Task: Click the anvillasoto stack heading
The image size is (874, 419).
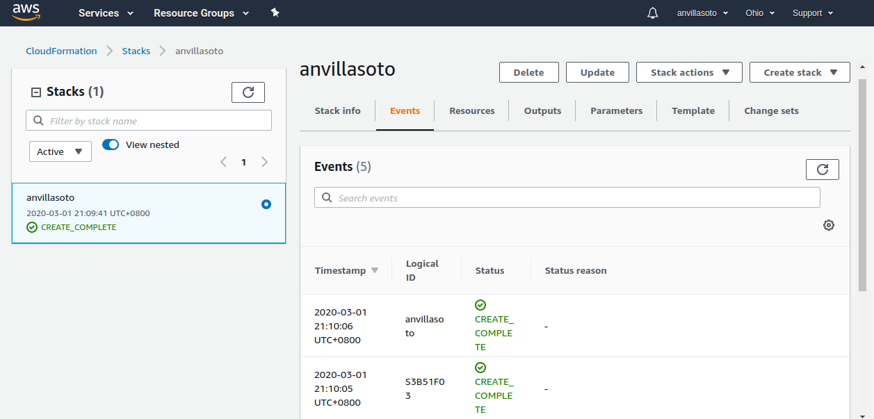Action: [x=347, y=69]
